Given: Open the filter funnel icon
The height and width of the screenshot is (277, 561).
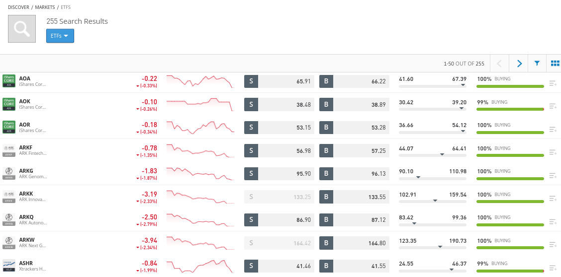Looking at the screenshot, I should point(537,64).
